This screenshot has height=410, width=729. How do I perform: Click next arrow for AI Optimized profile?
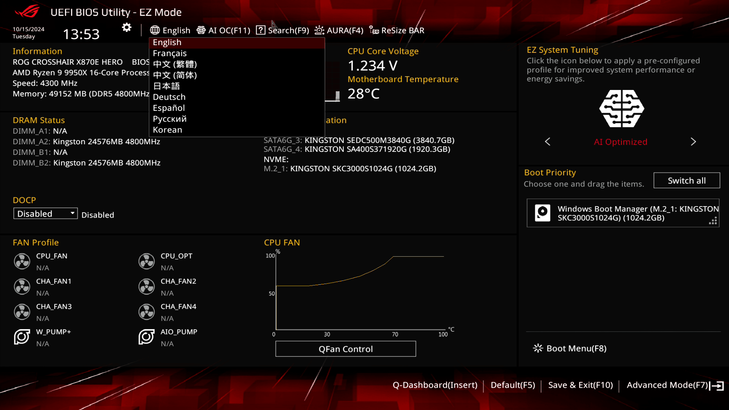click(x=693, y=141)
